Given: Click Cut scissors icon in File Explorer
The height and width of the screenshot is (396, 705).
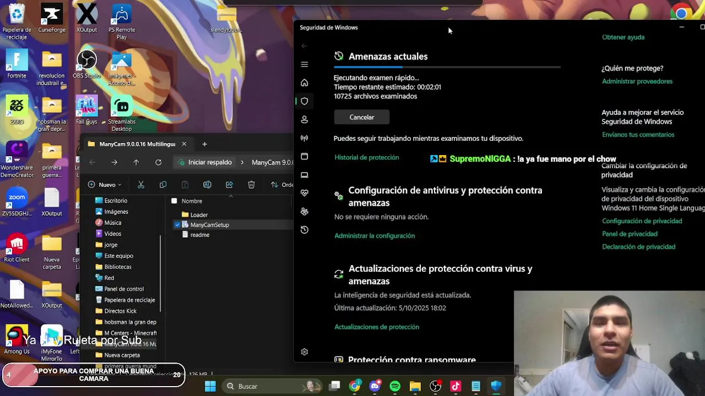Looking at the screenshot, I should pyautogui.click(x=141, y=185).
